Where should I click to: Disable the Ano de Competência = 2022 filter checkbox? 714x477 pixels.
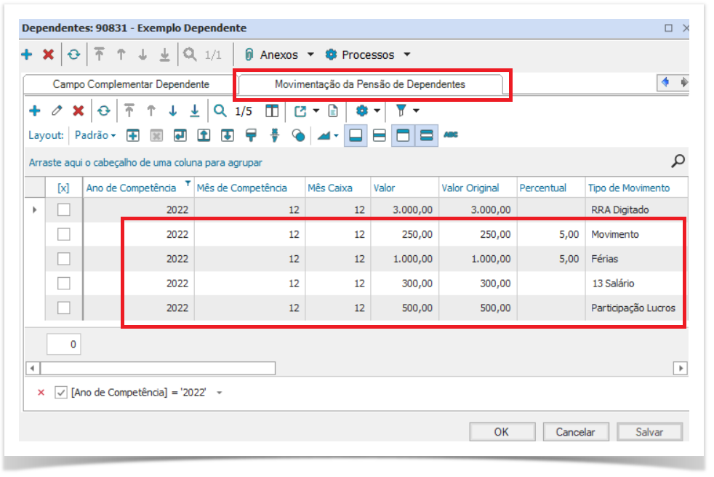(x=61, y=392)
